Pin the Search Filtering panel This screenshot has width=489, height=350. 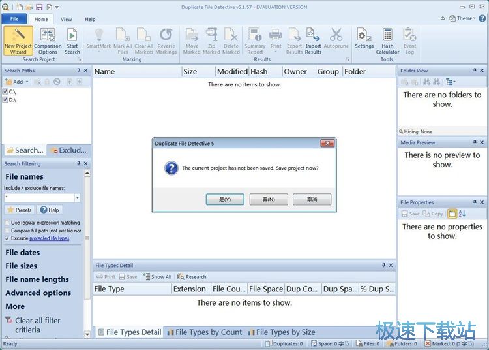pos(79,163)
